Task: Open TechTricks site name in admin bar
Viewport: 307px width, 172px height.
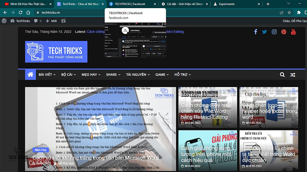Action: pyautogui.click(x=20, y=21)
